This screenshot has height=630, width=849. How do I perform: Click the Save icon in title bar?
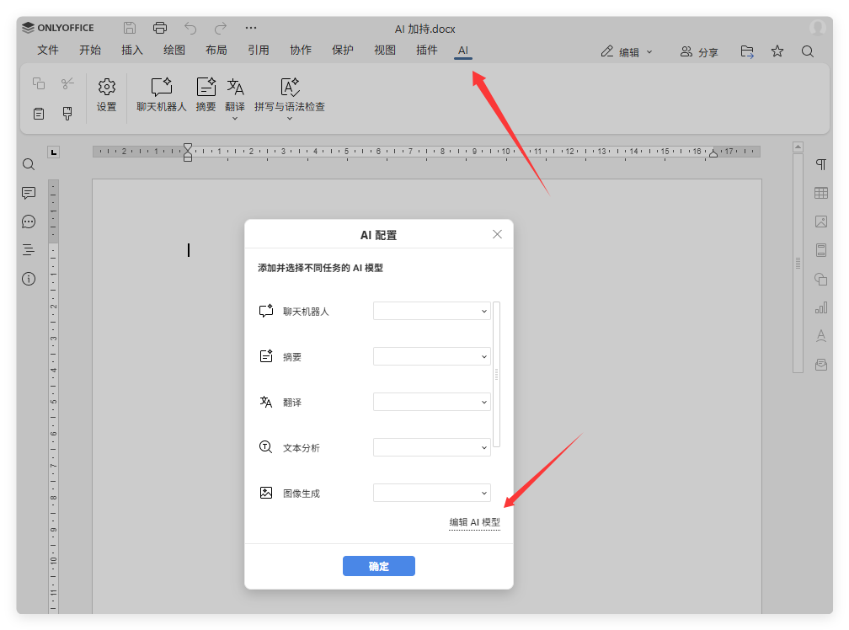click(x=130, y=28)
